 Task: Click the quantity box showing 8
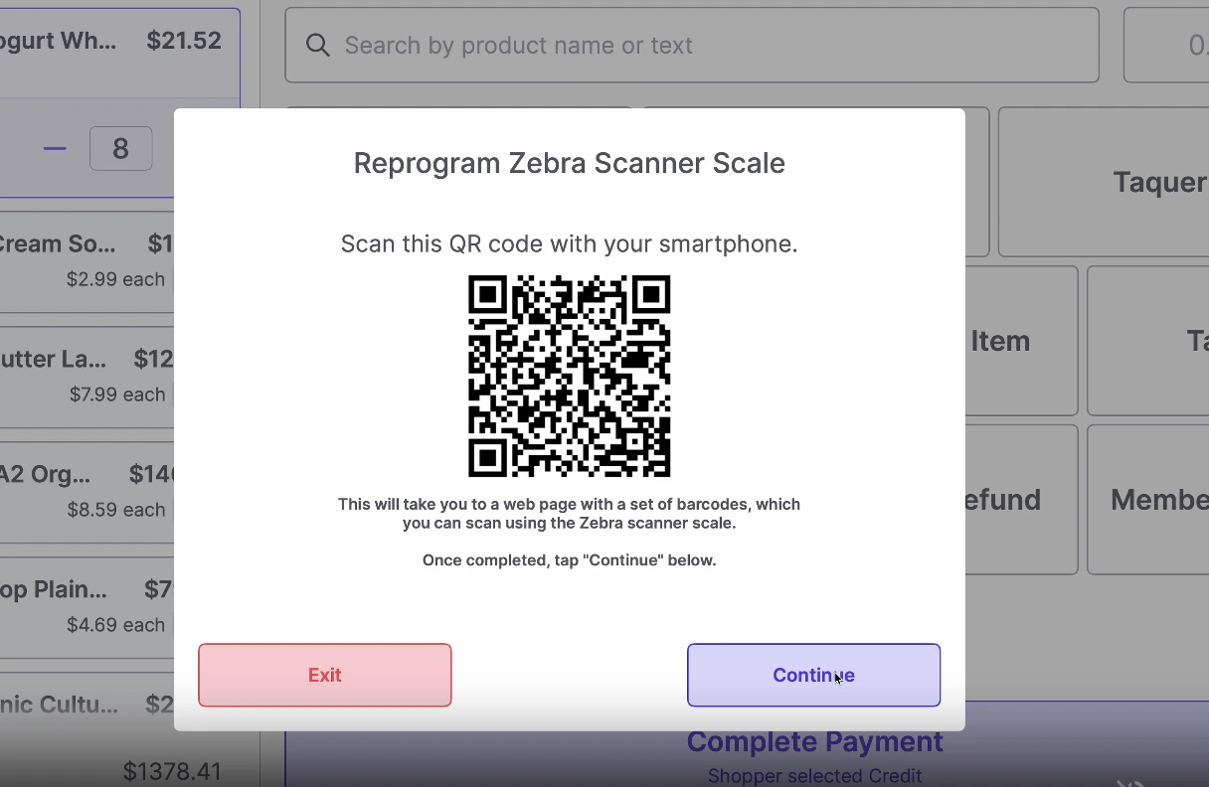[120, 149]
